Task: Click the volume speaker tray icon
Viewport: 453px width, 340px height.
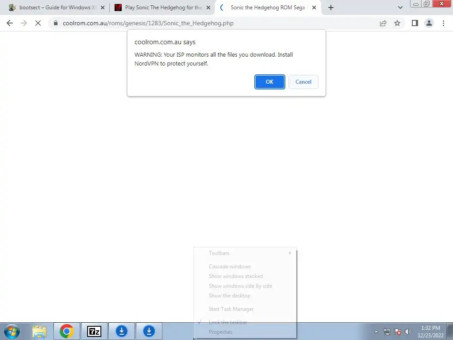Action: click(x=408, y=332)
